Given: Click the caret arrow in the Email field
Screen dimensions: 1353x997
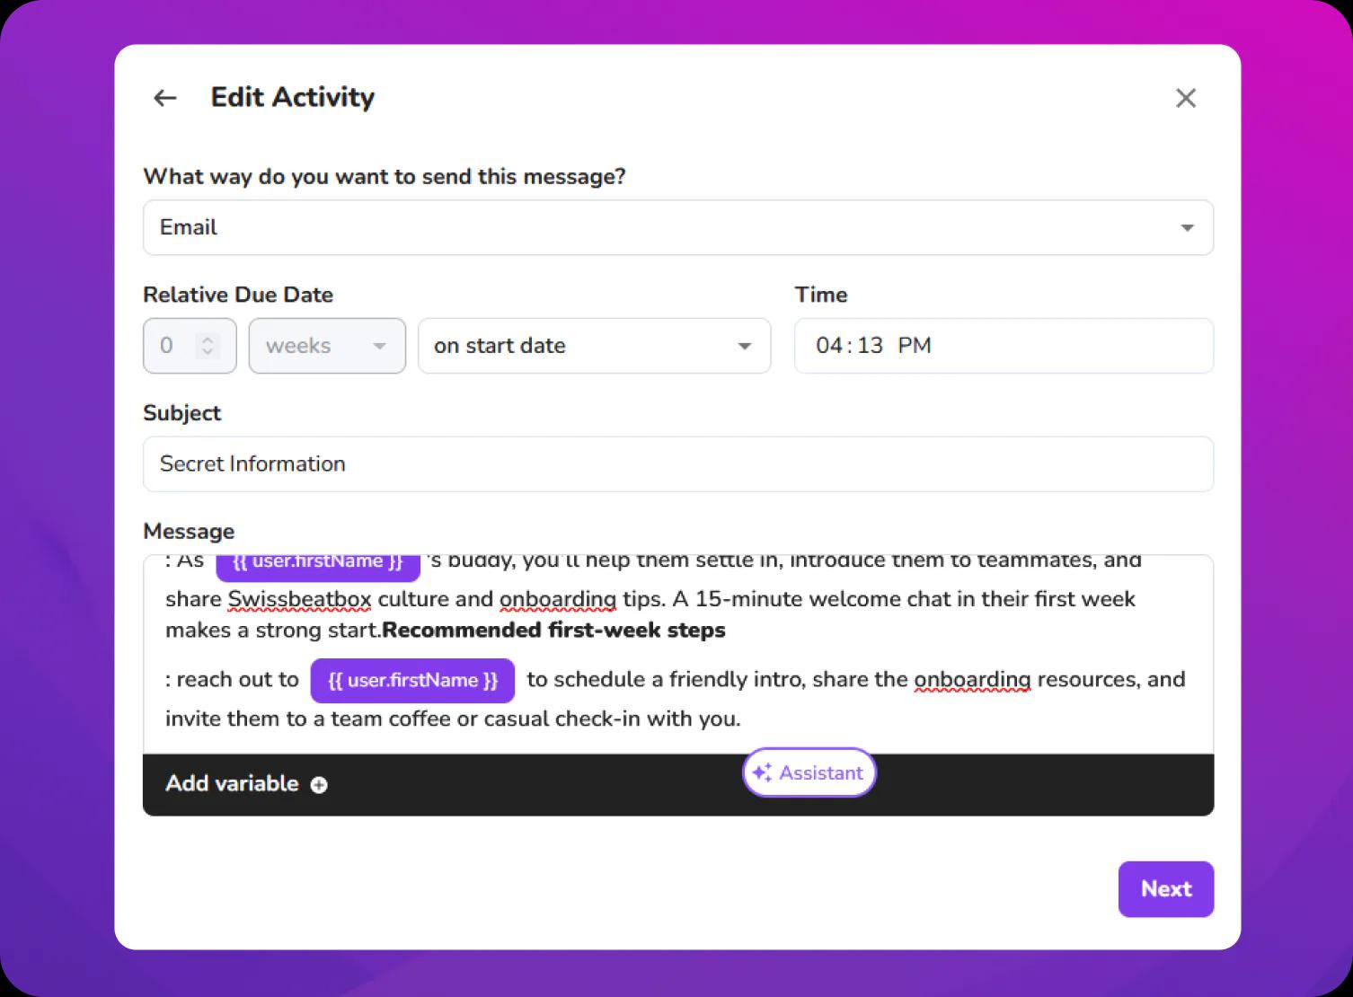Looking at the screenshot, I should (1187, 228).
